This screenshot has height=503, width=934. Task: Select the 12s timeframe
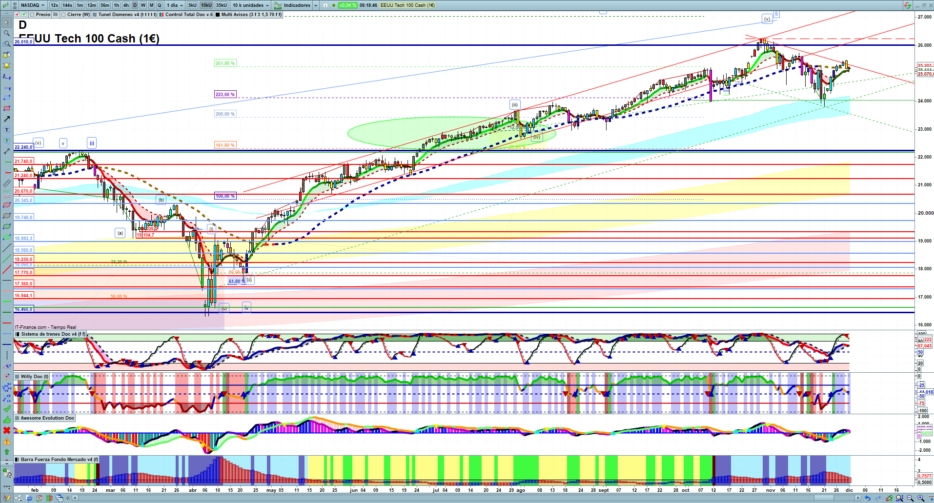54,5
